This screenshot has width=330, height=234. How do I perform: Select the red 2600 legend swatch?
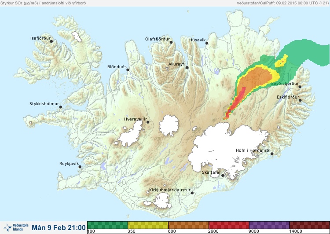pos(229,225)
